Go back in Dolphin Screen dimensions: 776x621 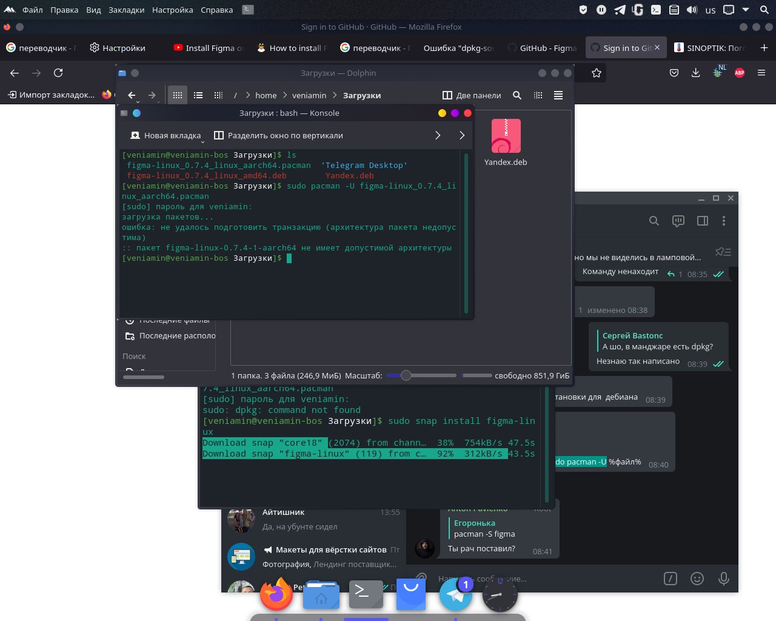coord(132,95)
